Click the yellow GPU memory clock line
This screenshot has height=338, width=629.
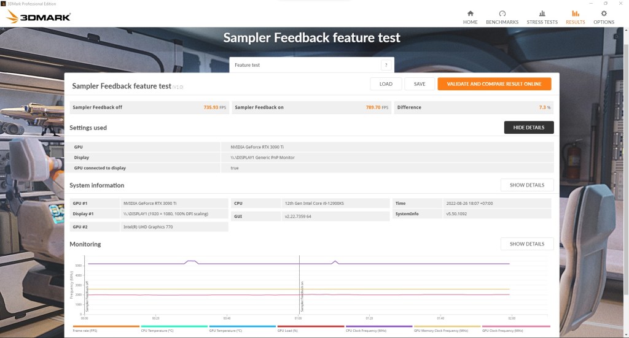[x=299, y=289]
